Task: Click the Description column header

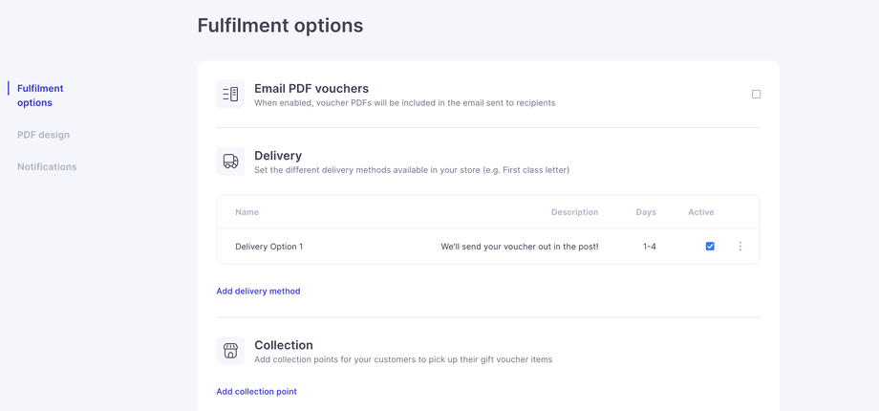Action: (574, 212)
